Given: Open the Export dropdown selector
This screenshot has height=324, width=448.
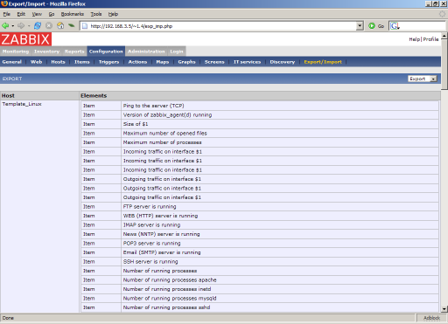Looking at the screenshot, I should (x=423, y=79).
